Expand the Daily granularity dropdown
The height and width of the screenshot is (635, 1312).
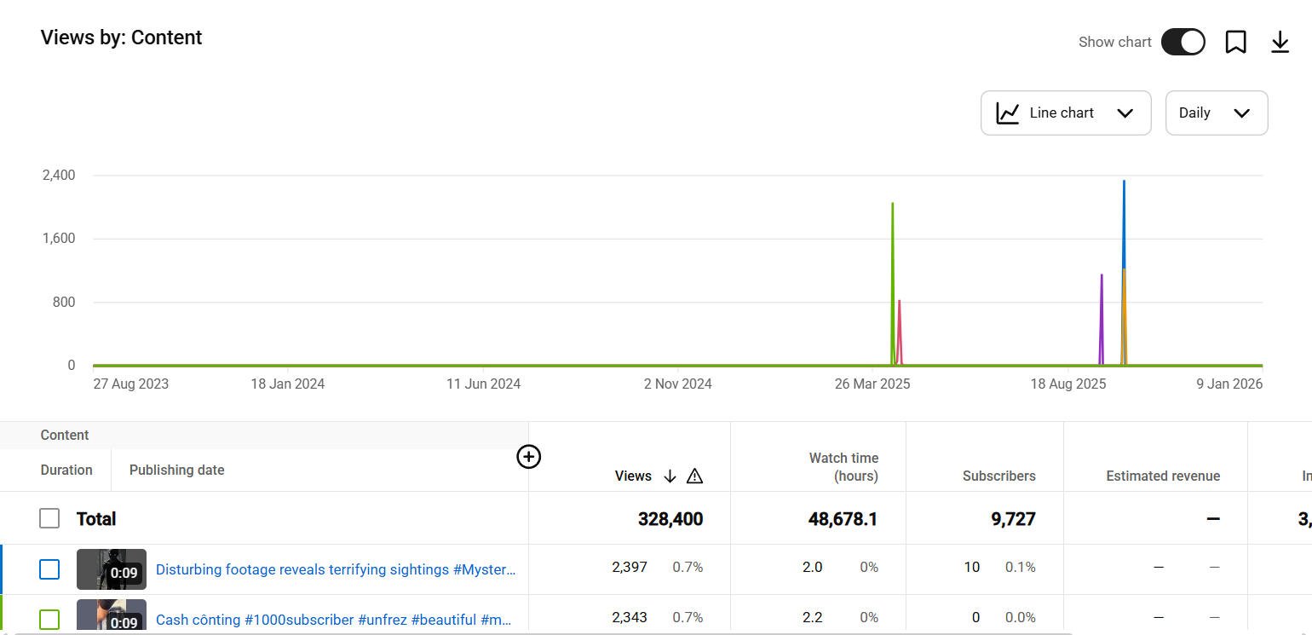(1216, 113)
